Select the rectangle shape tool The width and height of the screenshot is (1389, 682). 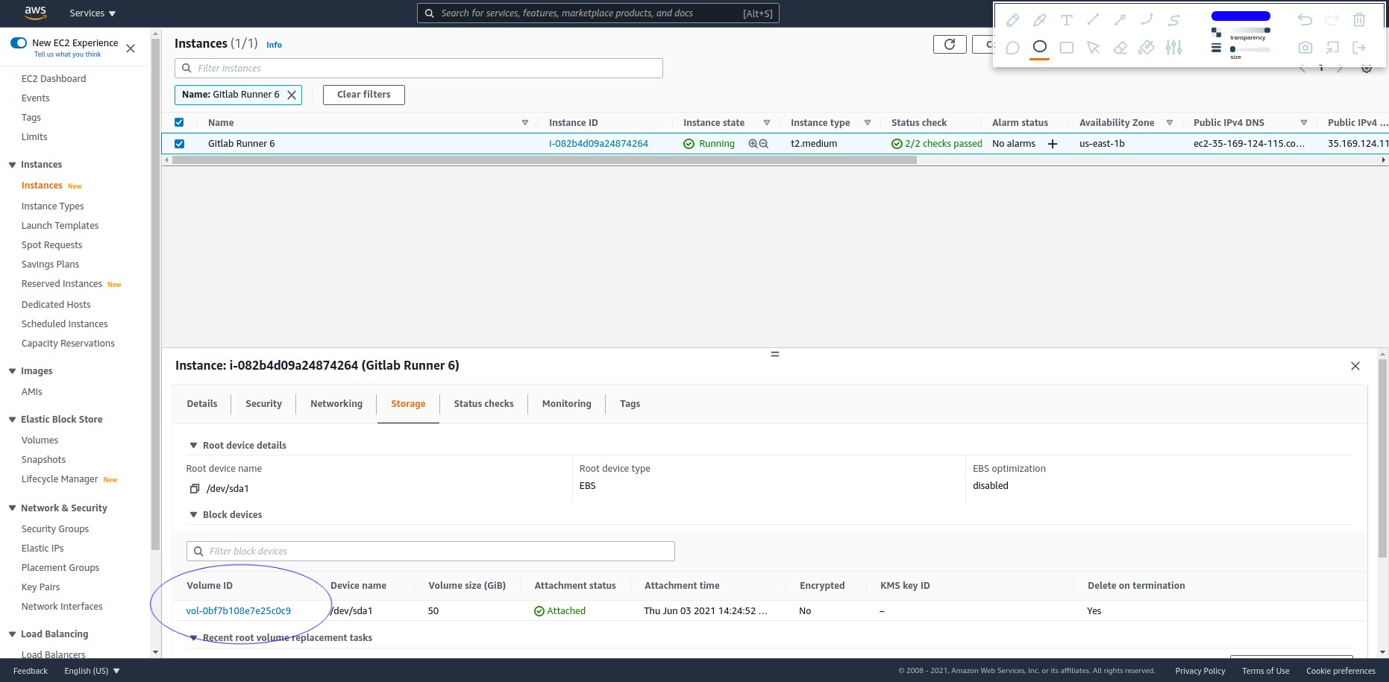tap(1067, 48)
